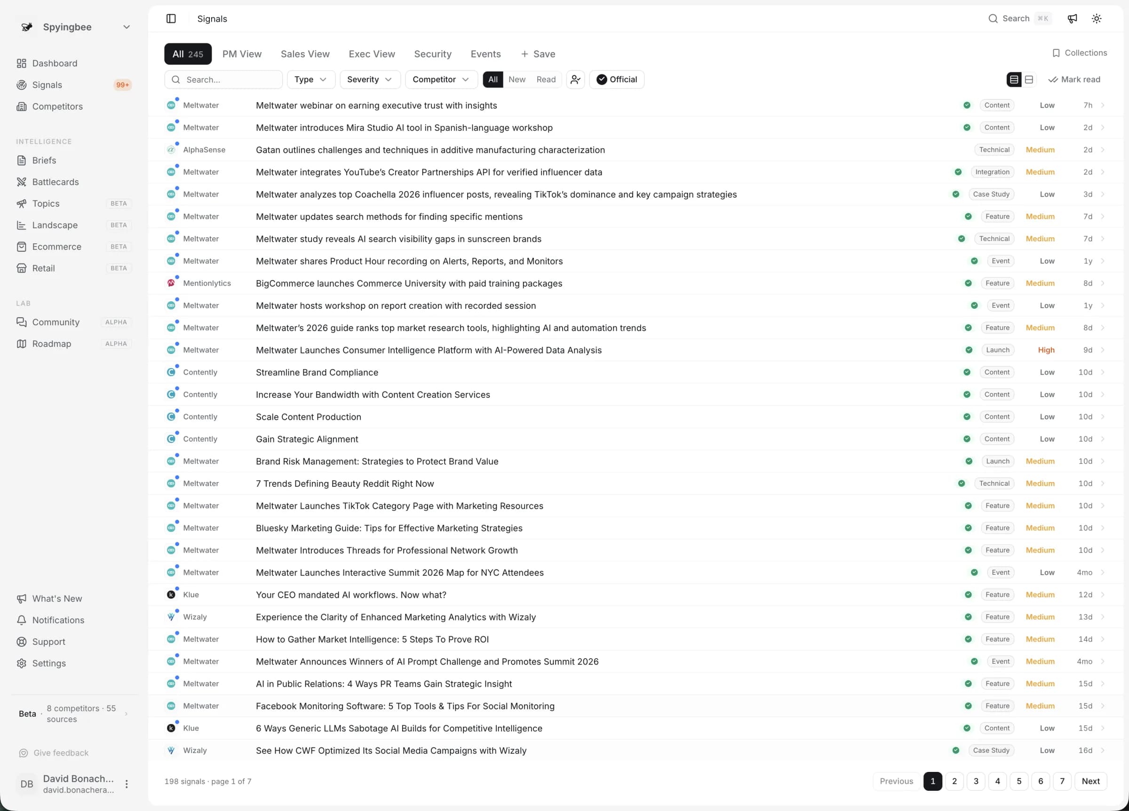Select the Battlecards sidebar item
The width and height of the screenshot is (1129, 811).
click(55, 182)
